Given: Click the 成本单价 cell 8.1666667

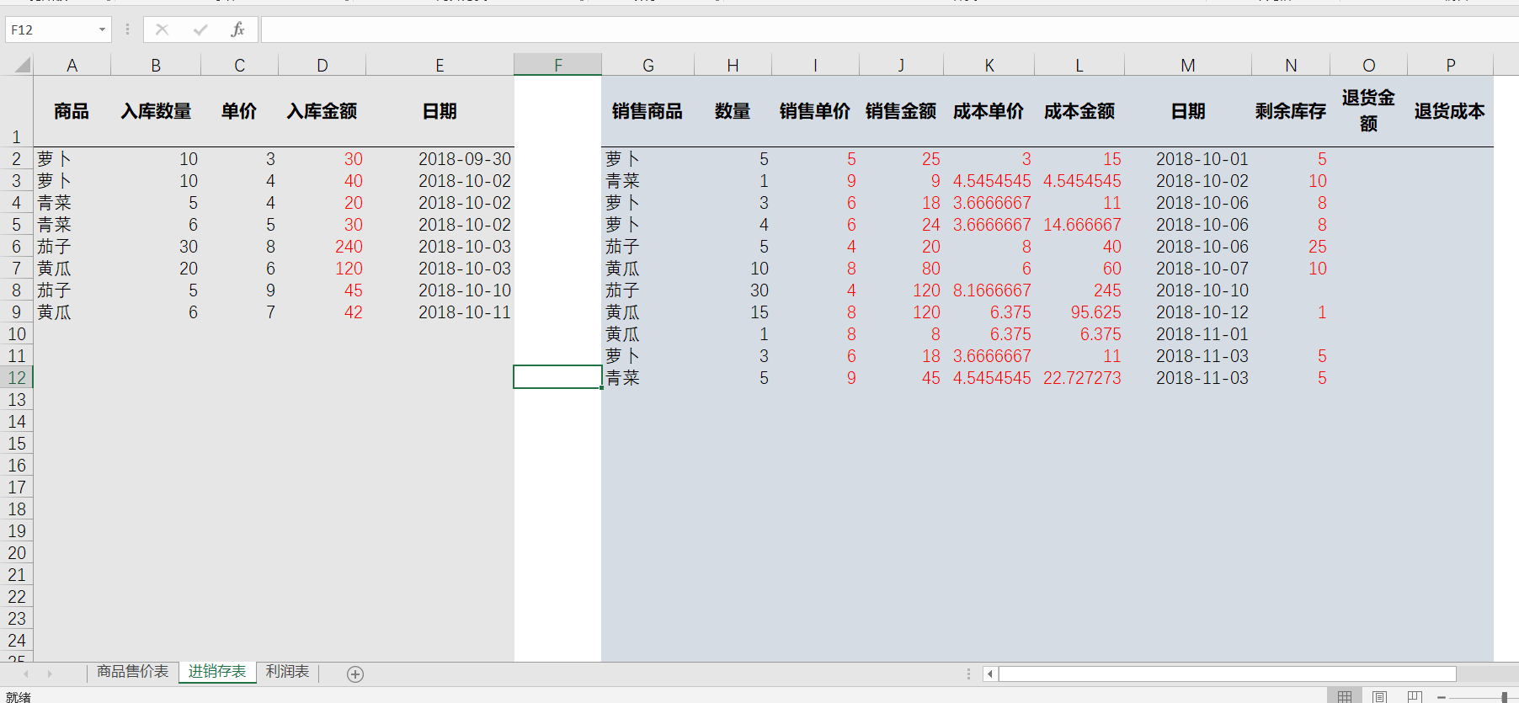Looking at the screenshot, I should (989, 290).
